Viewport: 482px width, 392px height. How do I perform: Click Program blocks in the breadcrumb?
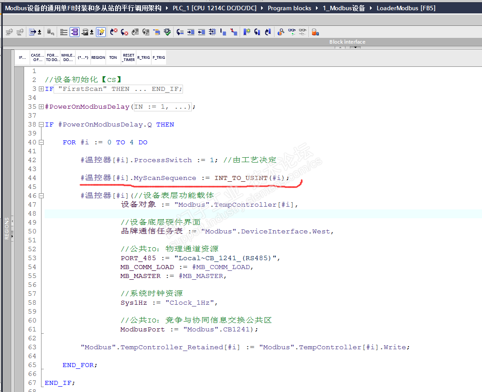[289, 8]
